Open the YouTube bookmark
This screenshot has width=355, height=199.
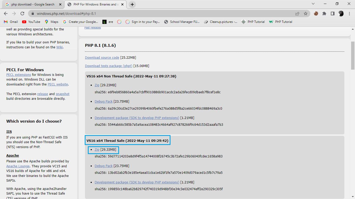pos(31,22)
